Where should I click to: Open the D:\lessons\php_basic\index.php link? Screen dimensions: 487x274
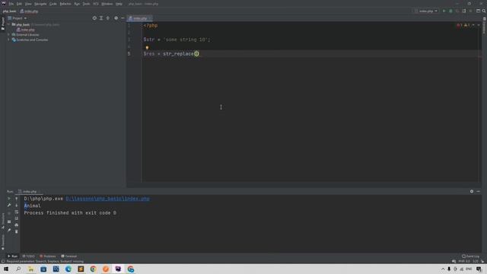click(107, 199)
